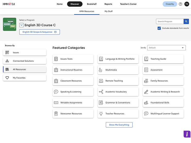Viewport: 191px width, 143px height.
Task: Click the Multimedia hand-touch icon
Action: point(100,70)
